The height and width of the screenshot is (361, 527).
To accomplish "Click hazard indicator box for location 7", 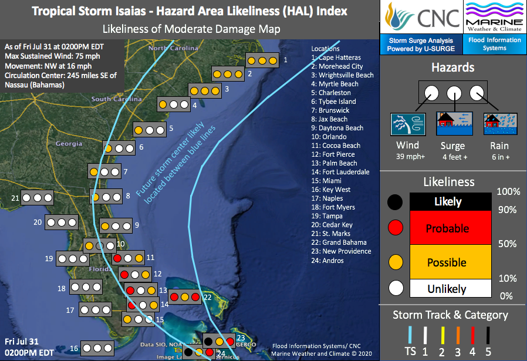I will pyautogui.click(x=104, y=172).
